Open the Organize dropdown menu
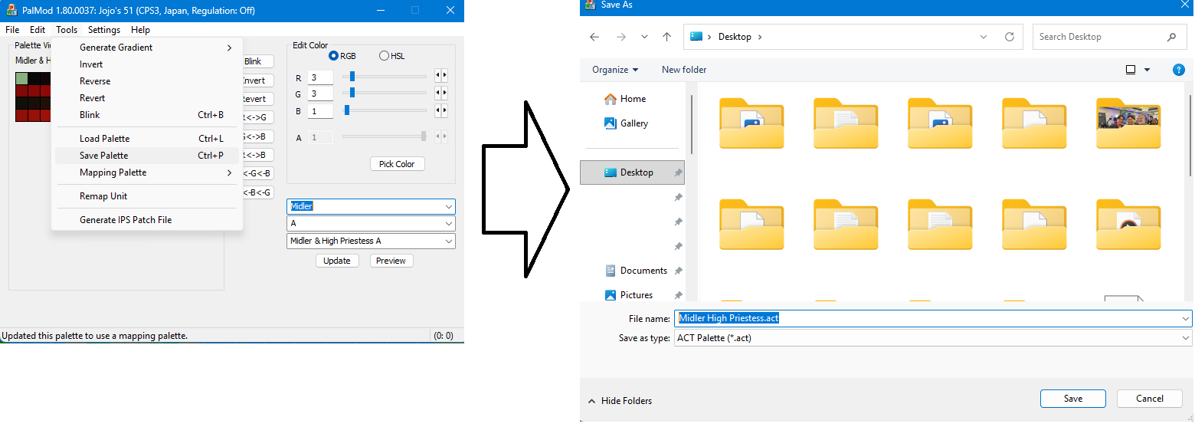 pyautogui.click(x=614, y=70)
